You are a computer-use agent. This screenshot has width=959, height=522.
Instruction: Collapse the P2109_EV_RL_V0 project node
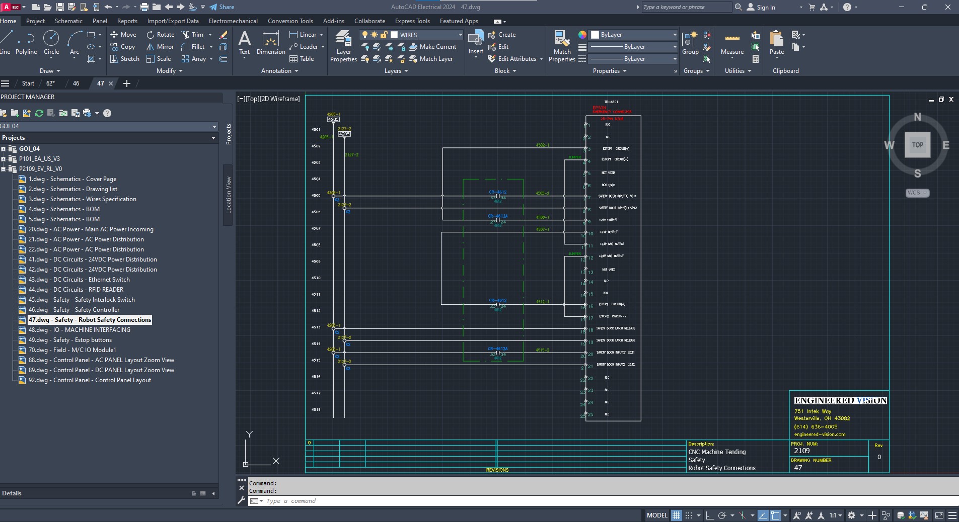click(x=4, y=169)
